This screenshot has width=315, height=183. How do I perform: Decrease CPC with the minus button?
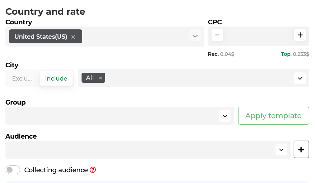click(217, 35)
